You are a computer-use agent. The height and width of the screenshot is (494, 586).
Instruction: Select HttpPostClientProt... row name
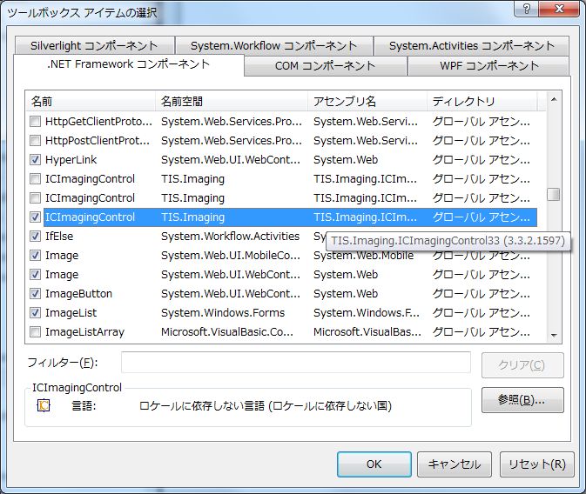tap(98, 140)
